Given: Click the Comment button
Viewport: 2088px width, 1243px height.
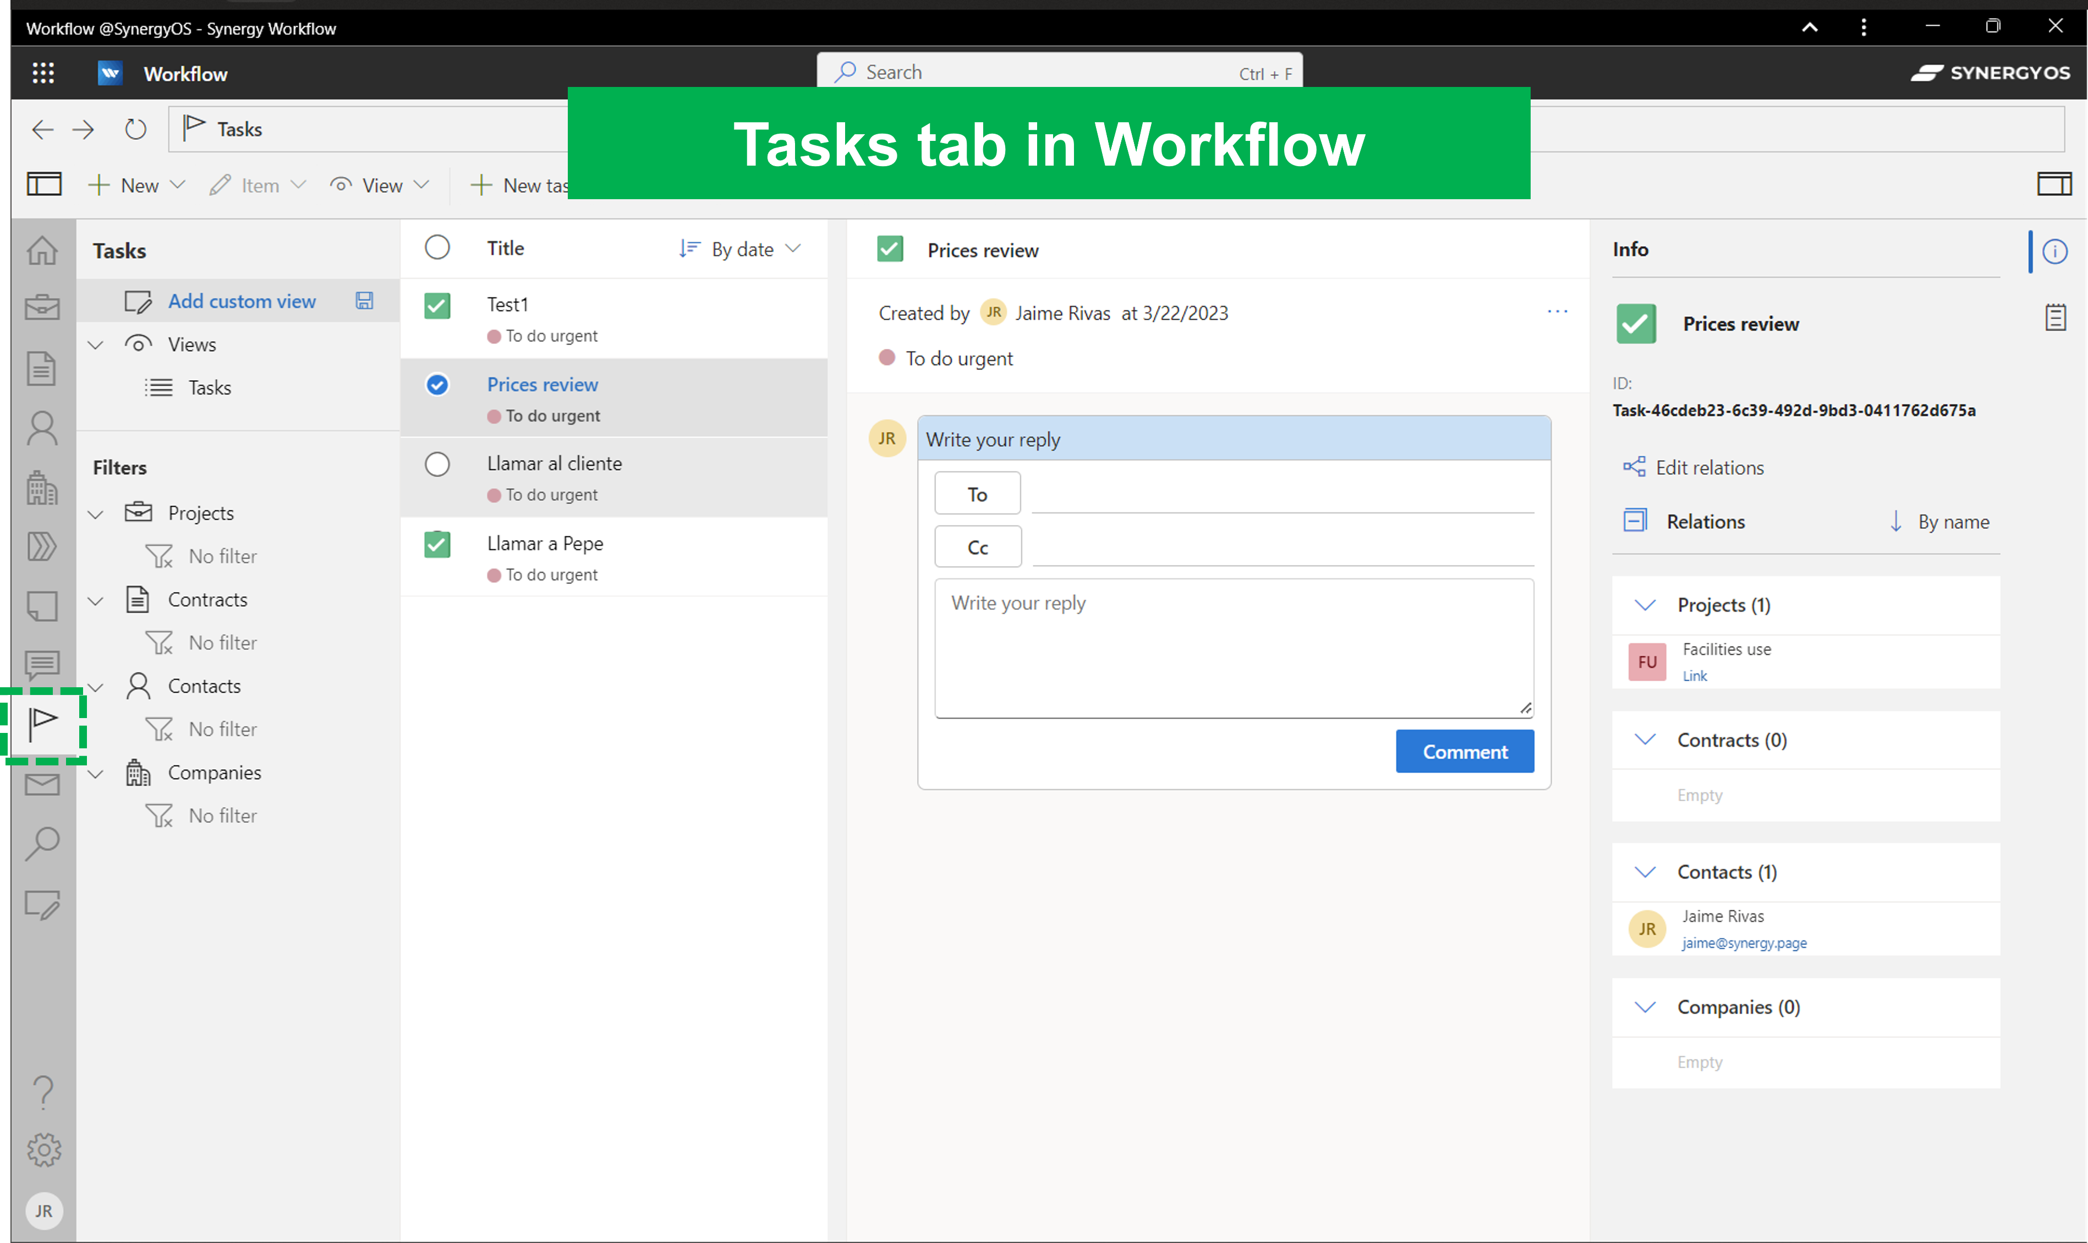Looking at the screenshot, I should coord(1465,751).
